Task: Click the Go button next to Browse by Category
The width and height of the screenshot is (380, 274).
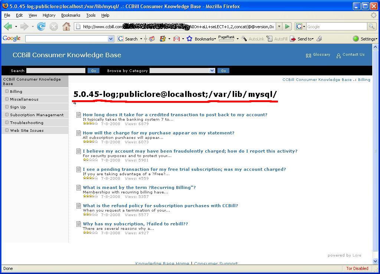Action: click(223, 71)
